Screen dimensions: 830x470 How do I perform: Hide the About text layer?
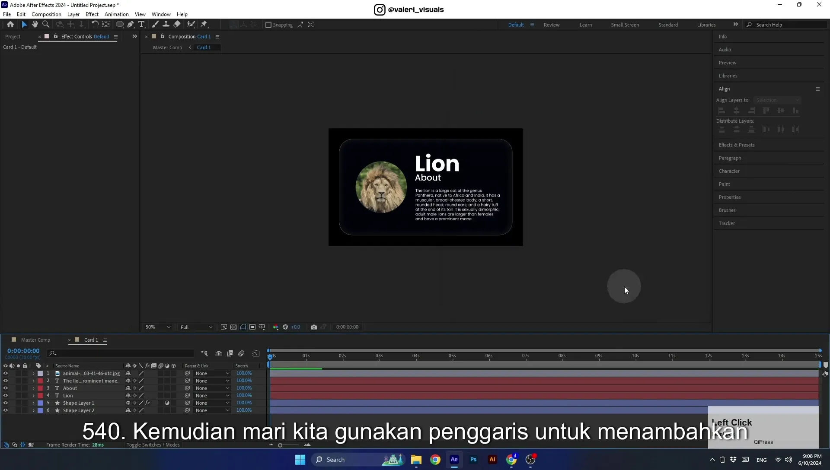pyautogui.click(x=6, y=388)
